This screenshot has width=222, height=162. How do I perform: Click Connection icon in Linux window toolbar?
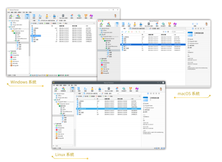[56, 89]
